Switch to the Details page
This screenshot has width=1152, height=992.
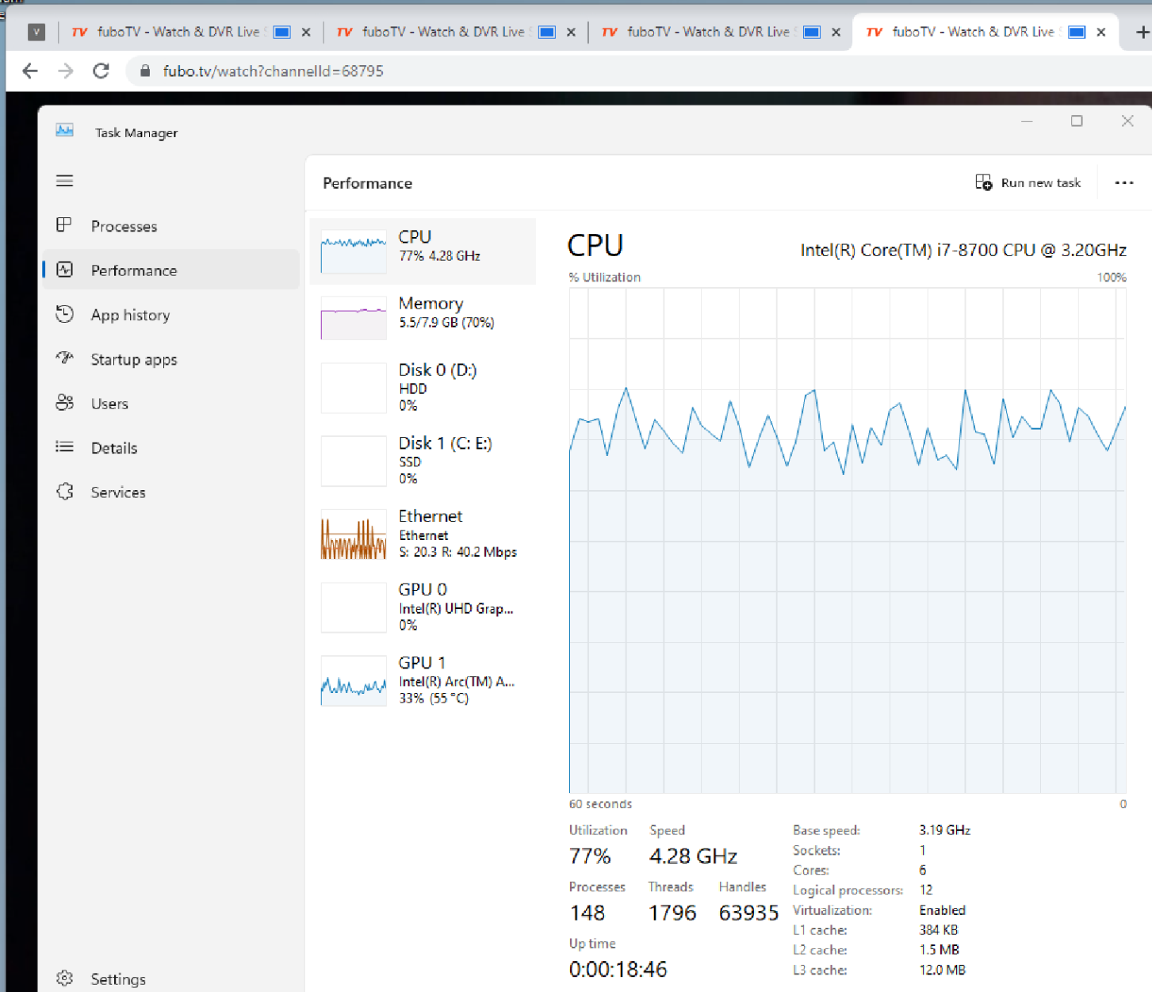point(114,449)
